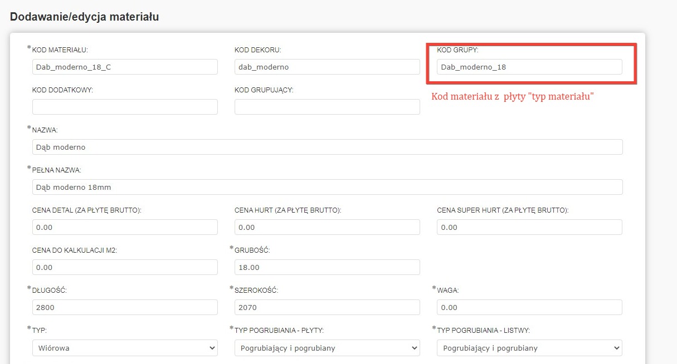Screen dimensions: 677x364
Task: Click the KOD MATERIAŁU input field
Action: pos(125,67)
